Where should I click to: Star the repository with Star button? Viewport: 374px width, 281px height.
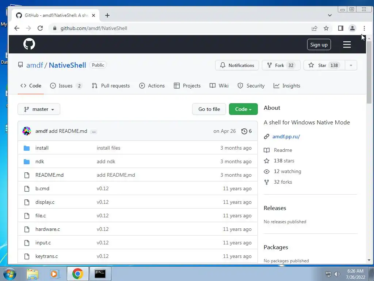(x=324, y=65)
